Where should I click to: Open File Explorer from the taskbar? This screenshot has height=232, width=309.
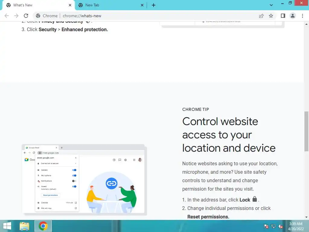pyautogui.click(x=24, y=226)
